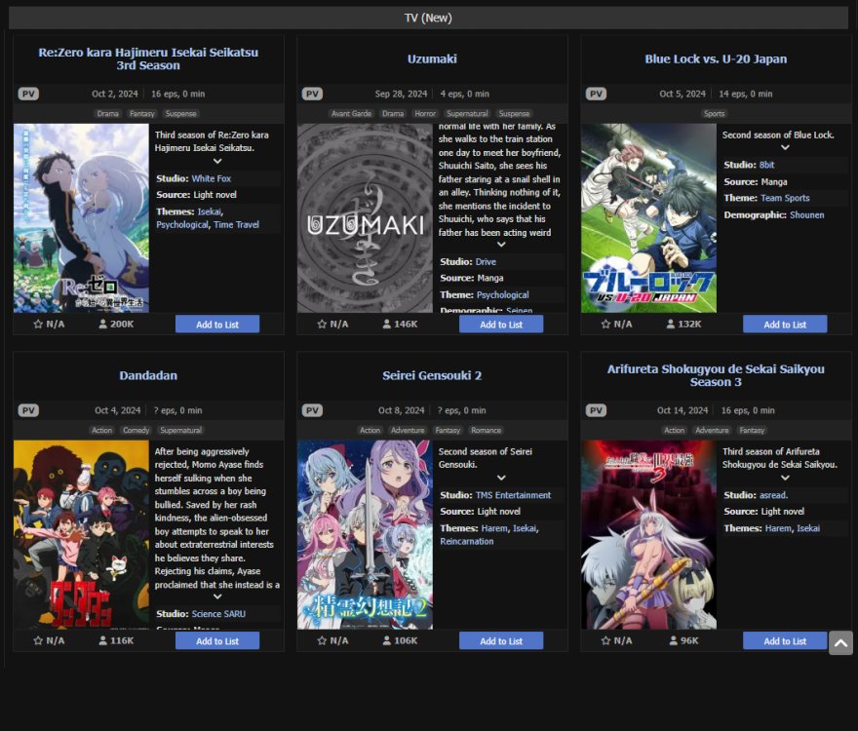This screenshot has height=731, width=858.
Task: Click the PV badge on Re:Zero card
Action: 28,94
